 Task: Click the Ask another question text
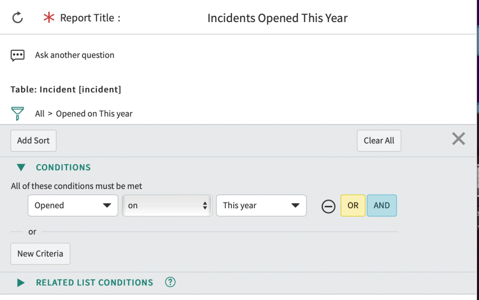[x=74, y=55]
